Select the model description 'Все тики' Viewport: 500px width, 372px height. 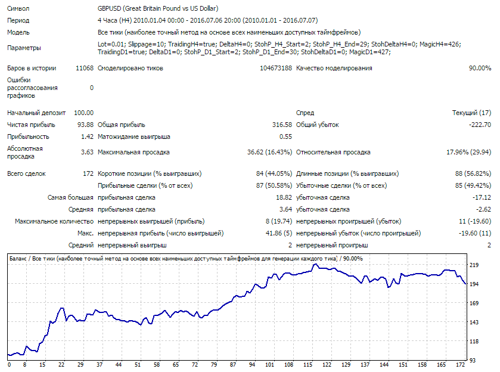point(109,32)
